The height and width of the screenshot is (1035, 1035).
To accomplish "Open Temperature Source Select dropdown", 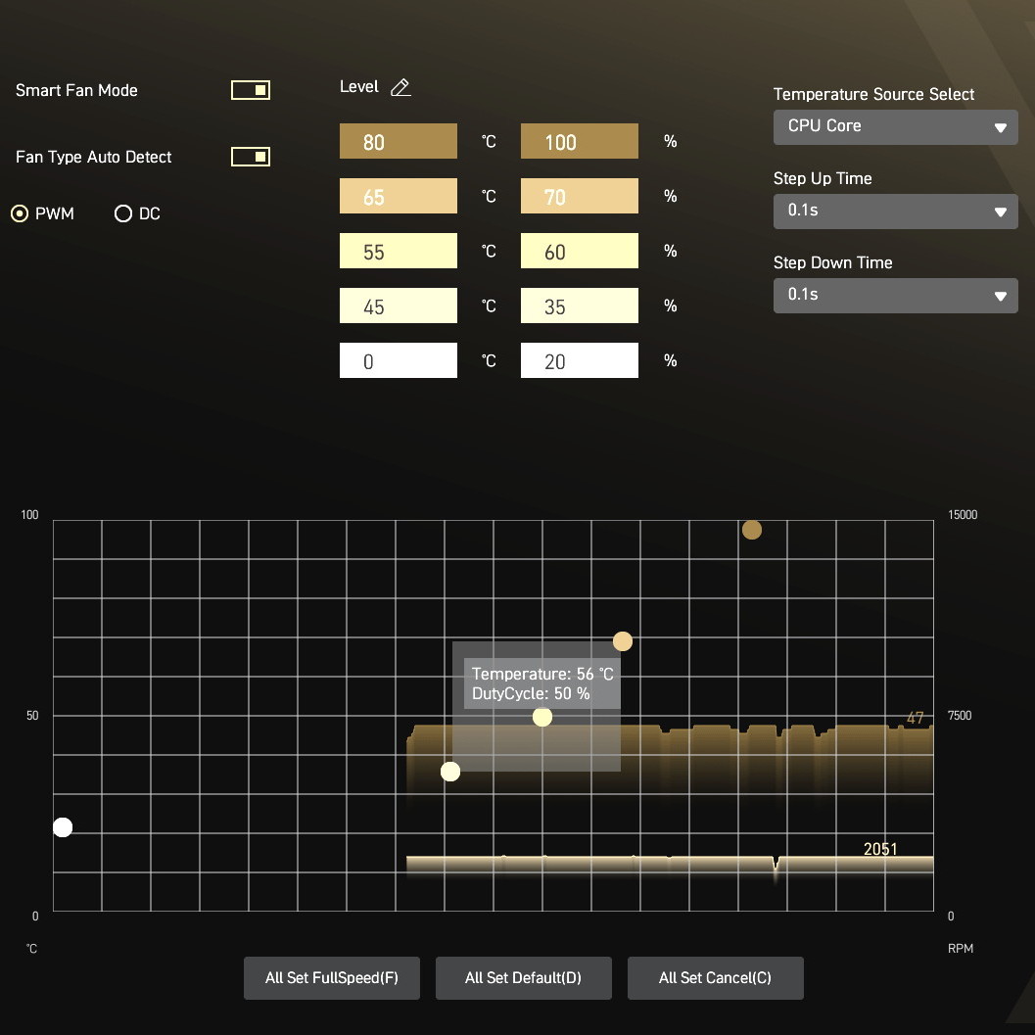I will [895, 127].
